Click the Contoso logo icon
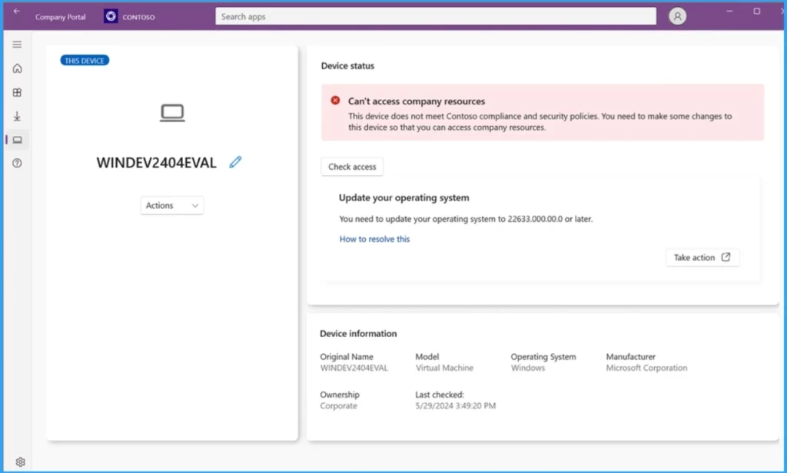 (111, 16)
